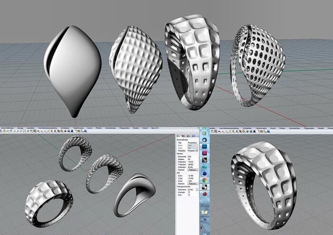Click the X-Standort value field
Image resolution: width=333 pixels, height=235 pixels.
coord(193,162)
